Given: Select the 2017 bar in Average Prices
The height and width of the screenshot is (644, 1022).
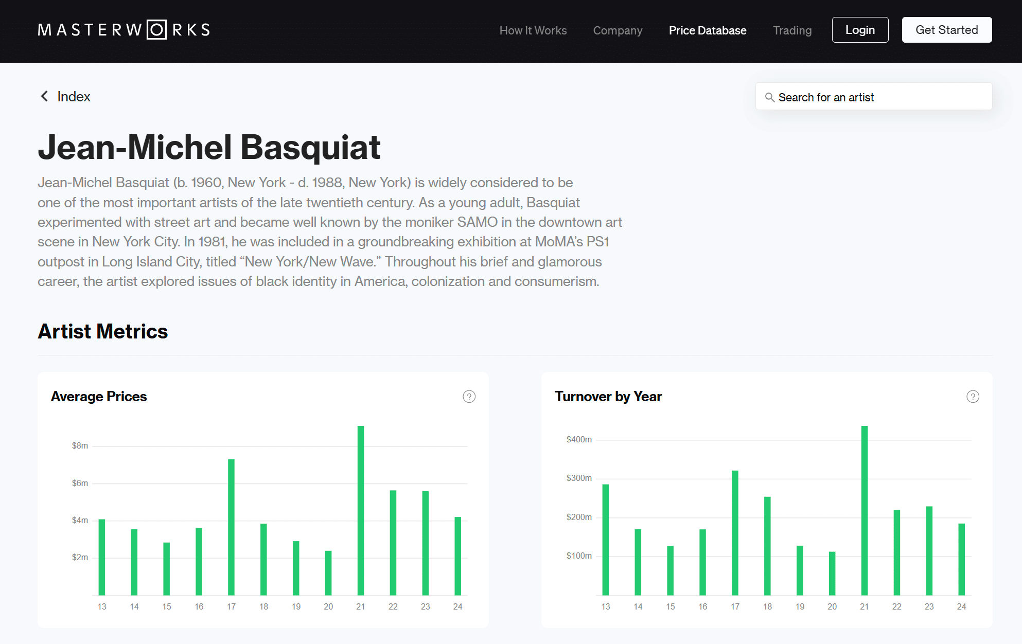Looking at the screenshot, I should [x=231, y=527].
